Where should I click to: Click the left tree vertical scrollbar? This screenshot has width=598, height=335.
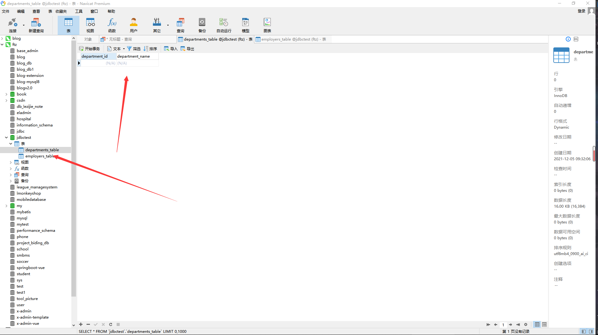pos(74,169)
